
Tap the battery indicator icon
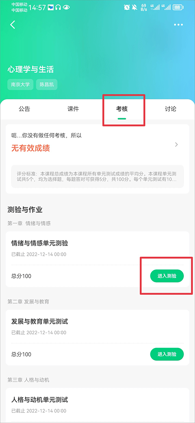(x=177, y=8)
